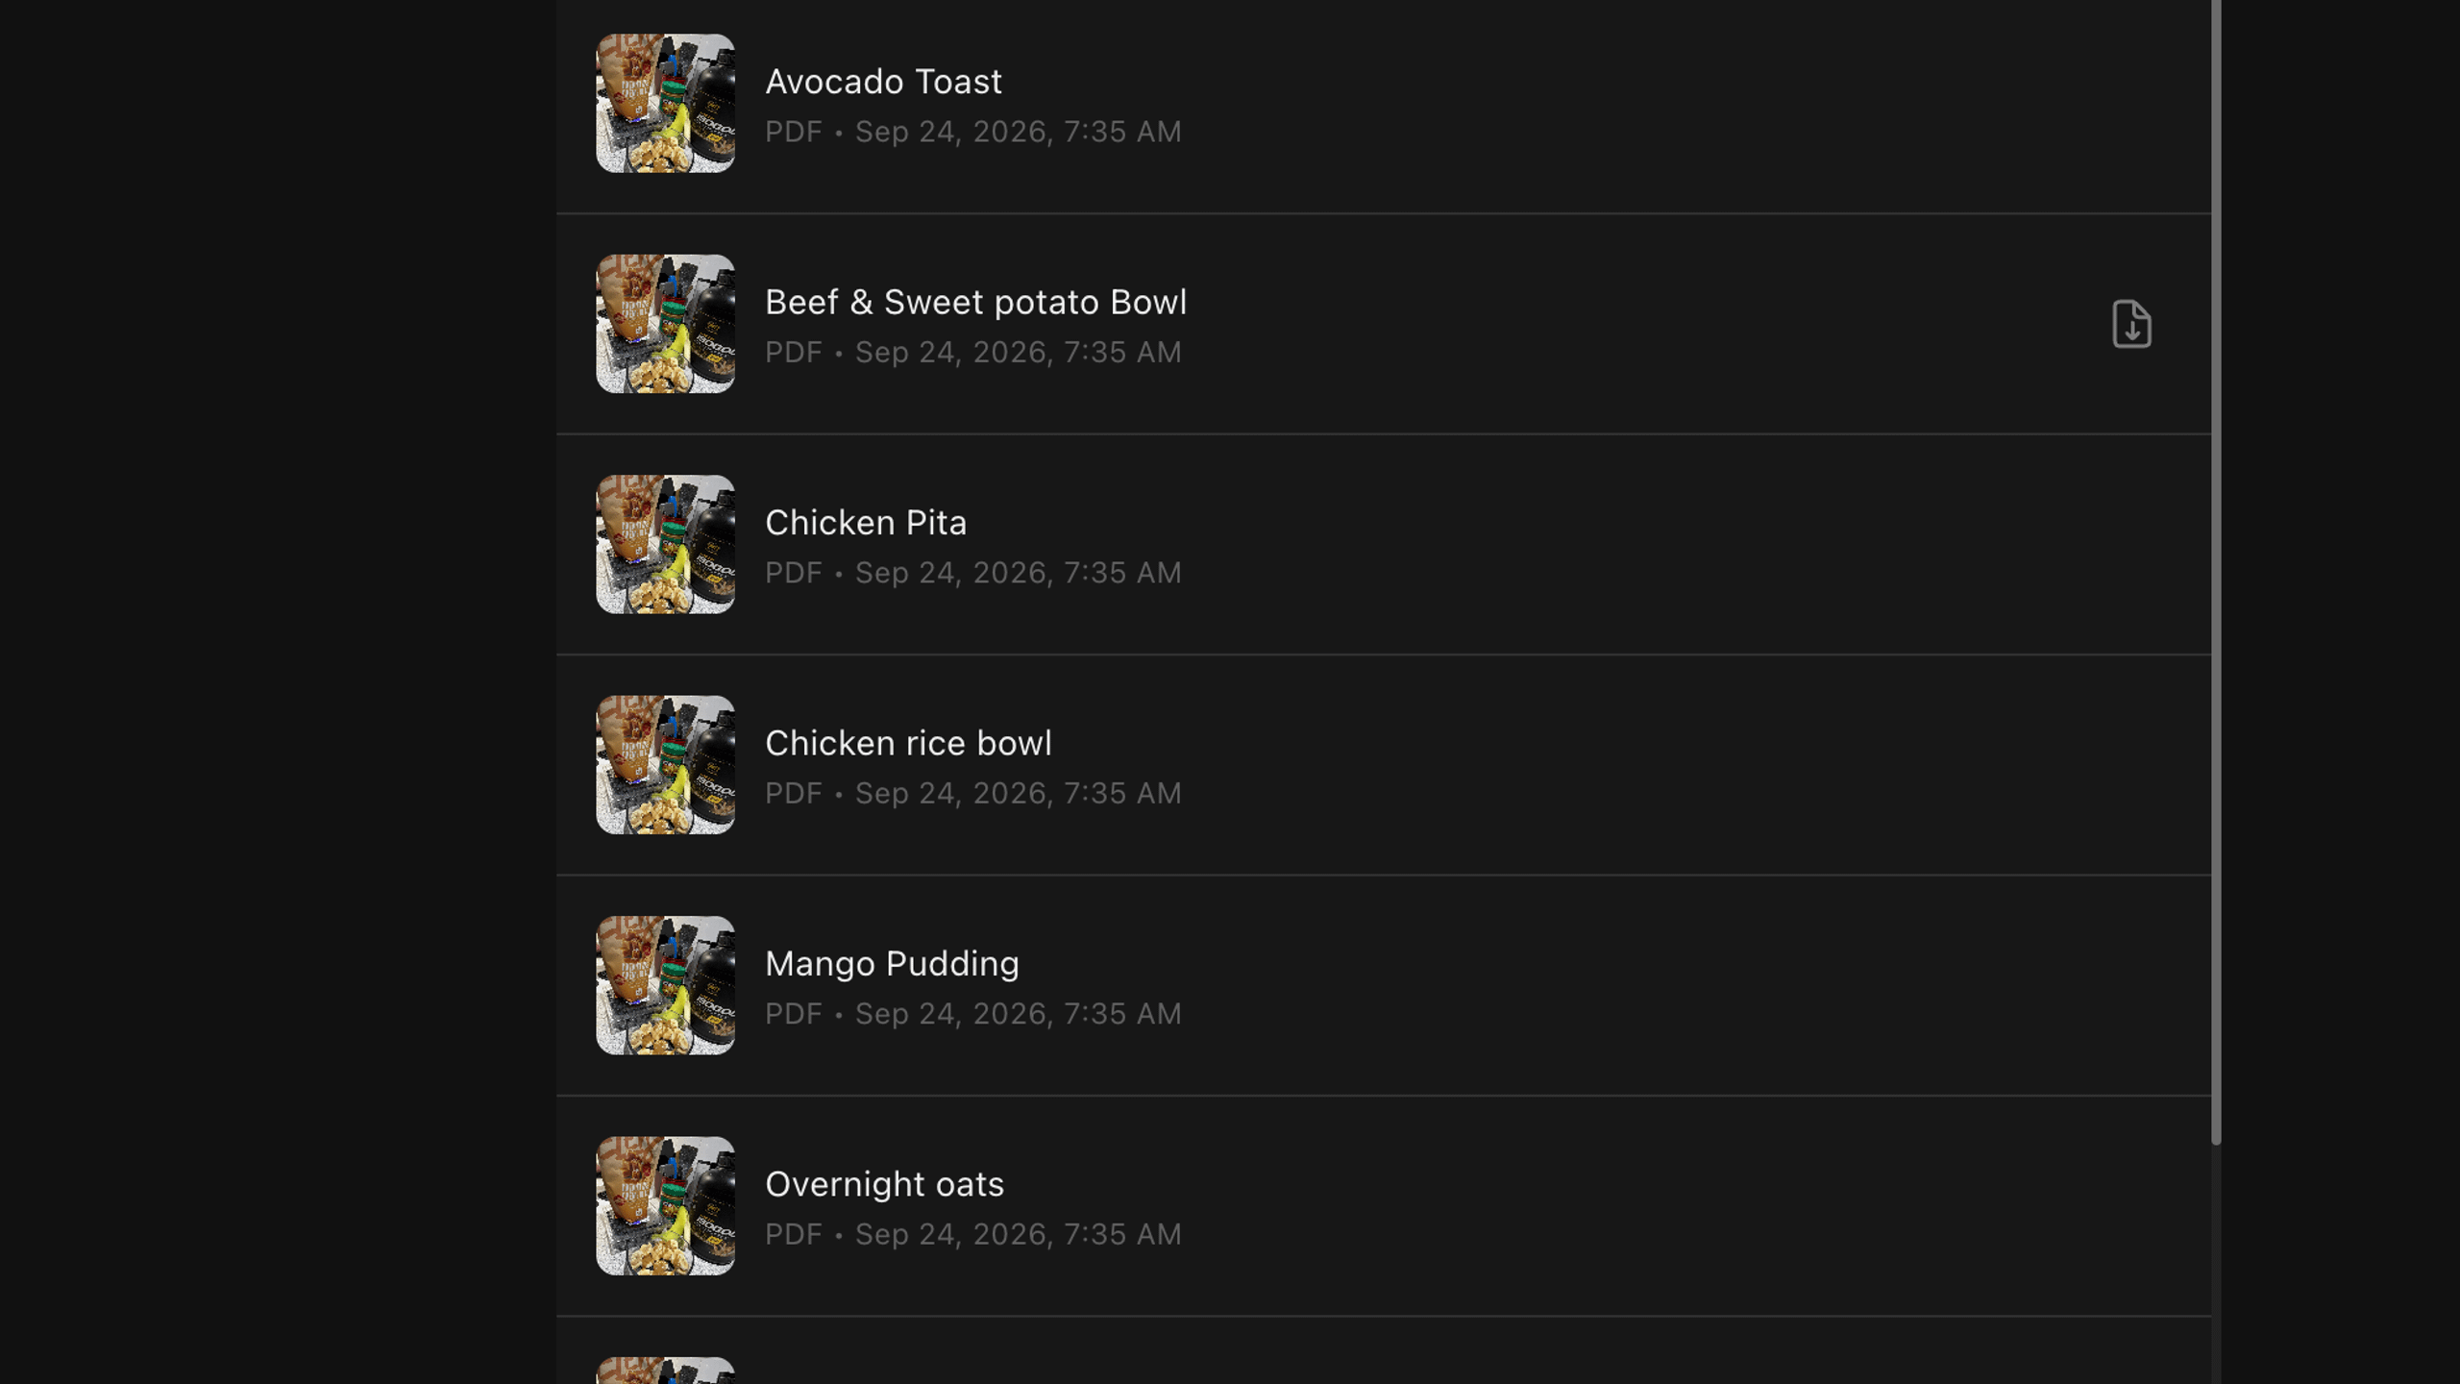The width and height of the screenshot is (2460, 1384).
Task: Select the Chicken Pita thumbnail image
Action: pyautogui.click(x=665, y=544)
